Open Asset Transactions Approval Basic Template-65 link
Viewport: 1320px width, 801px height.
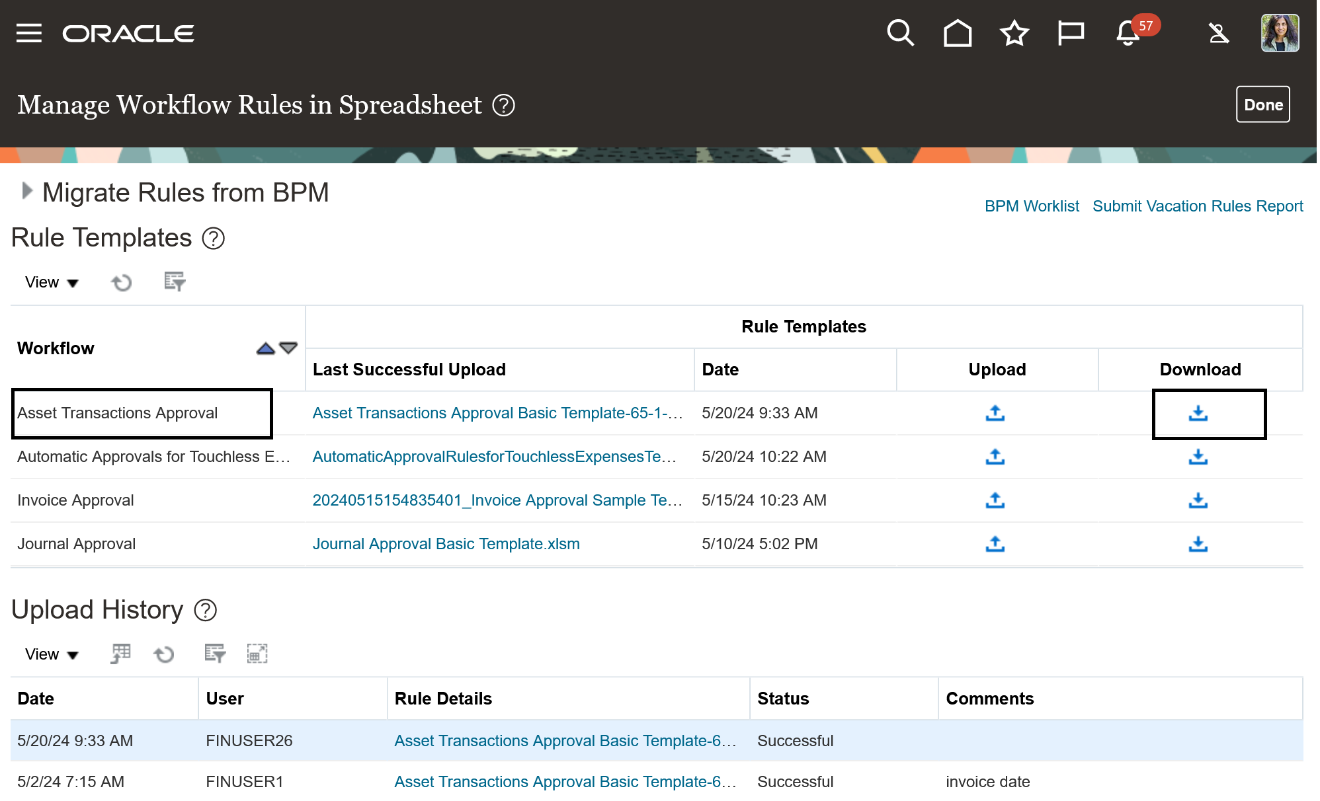[x=497, y=413]
